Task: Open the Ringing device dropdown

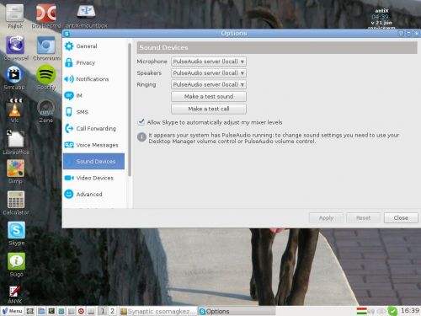Action: pos(209,84)
